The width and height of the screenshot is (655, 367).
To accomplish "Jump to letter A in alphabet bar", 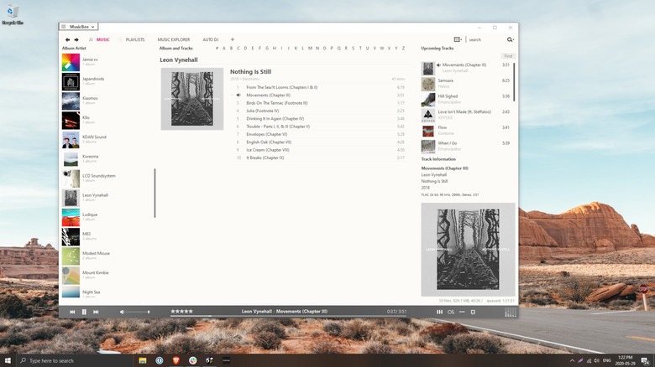I will point(224,49).
